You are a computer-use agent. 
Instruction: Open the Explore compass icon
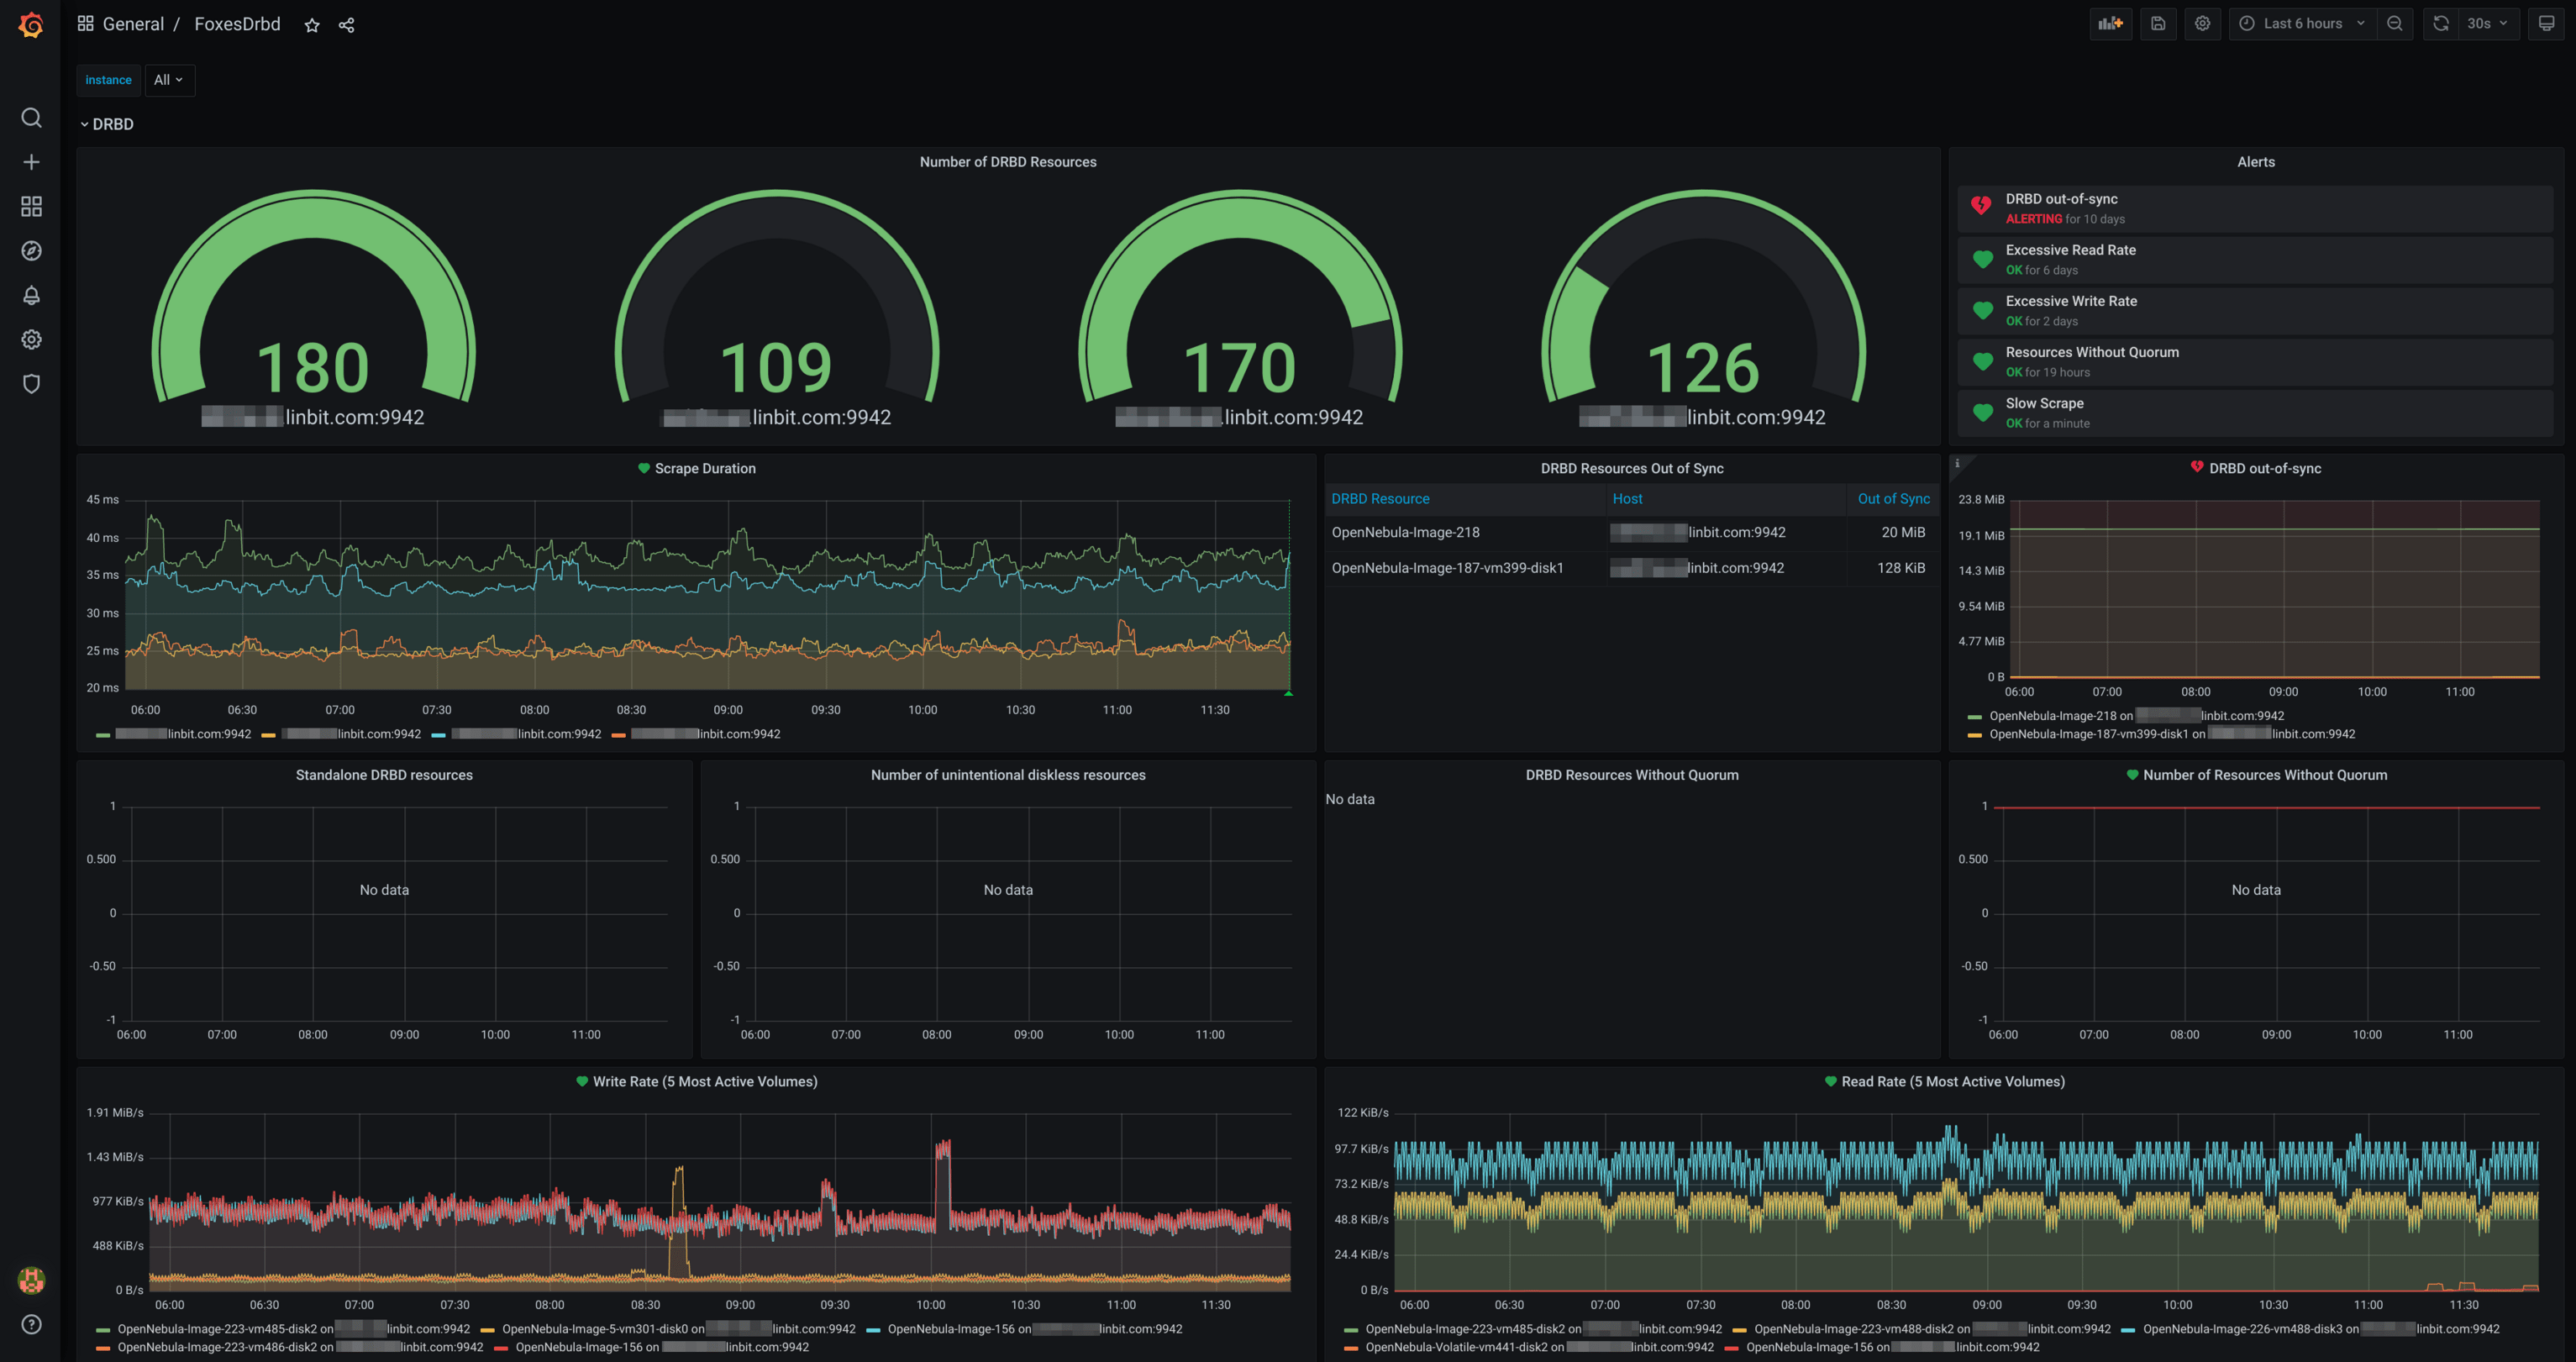tap(31, 251)
